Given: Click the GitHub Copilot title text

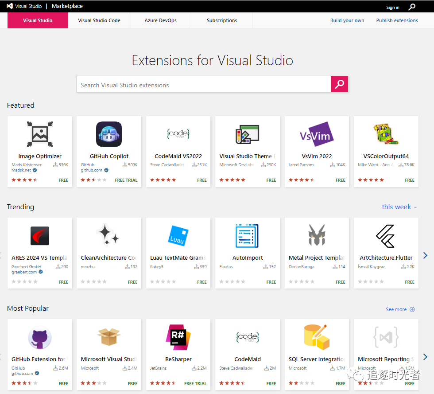Looking at the screenshot, I should (x=109, y=156).
